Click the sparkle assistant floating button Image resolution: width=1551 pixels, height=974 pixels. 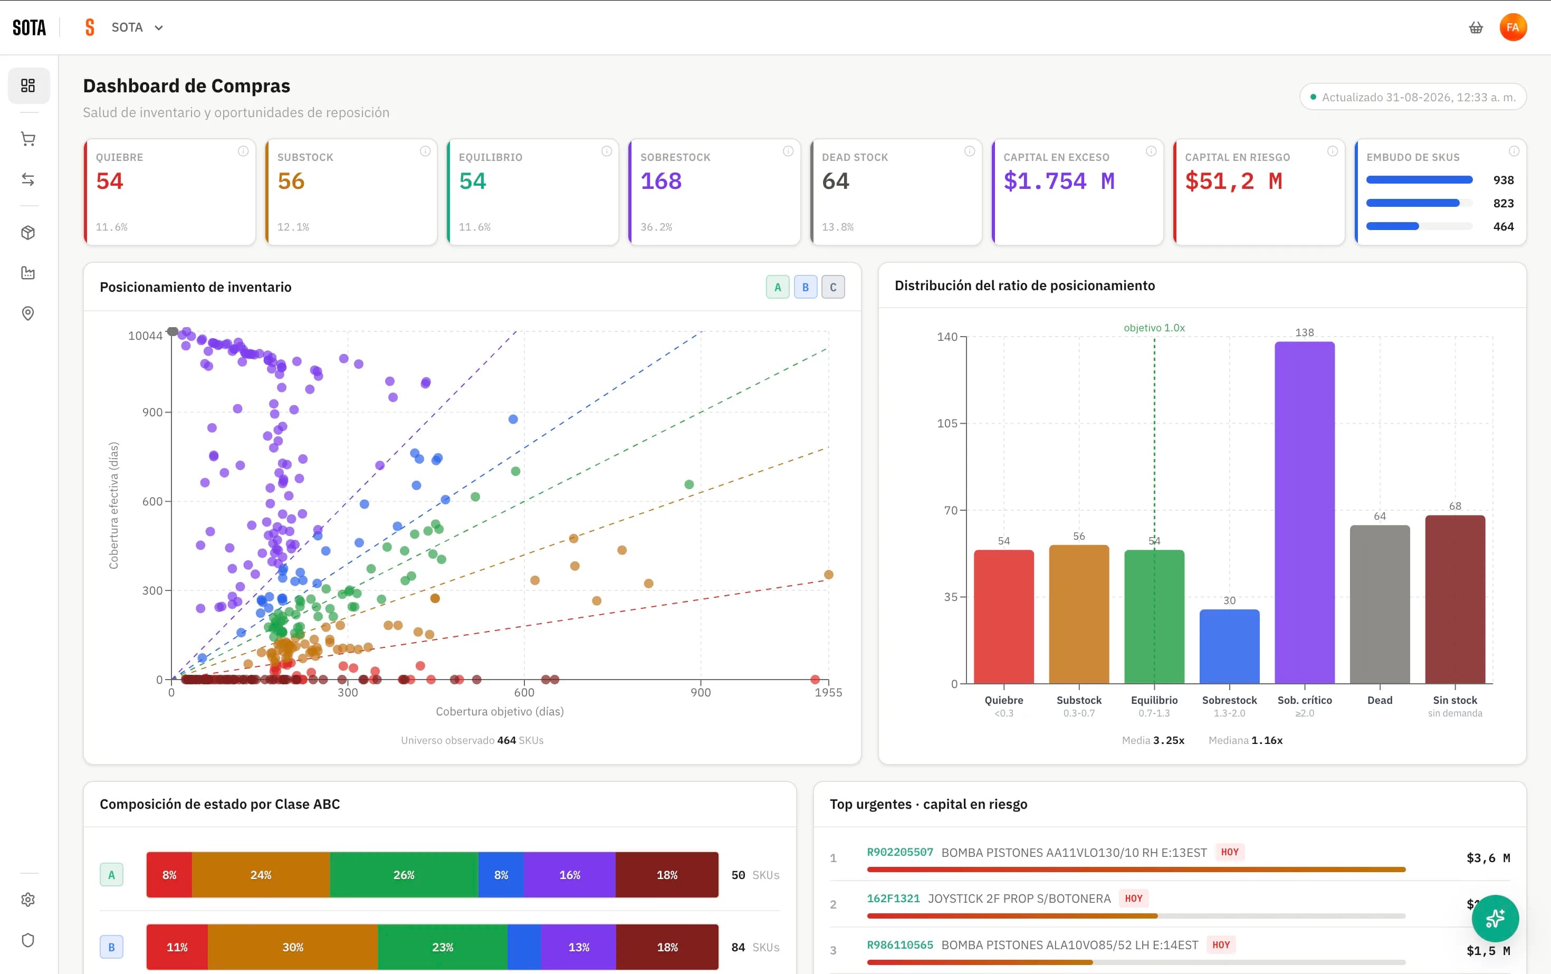1495,918
